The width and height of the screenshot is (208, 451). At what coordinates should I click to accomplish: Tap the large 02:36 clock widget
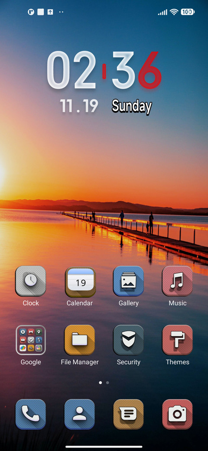tap(104, 70)
